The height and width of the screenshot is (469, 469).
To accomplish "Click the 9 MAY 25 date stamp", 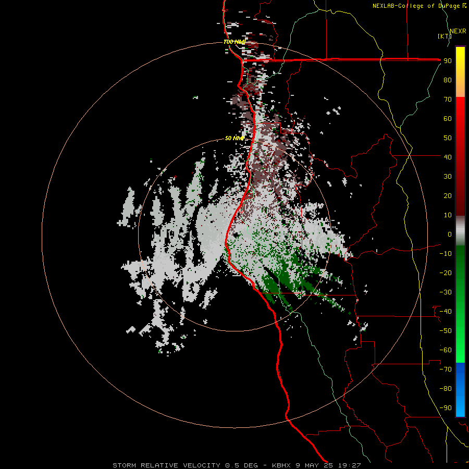I will point(315,465).
